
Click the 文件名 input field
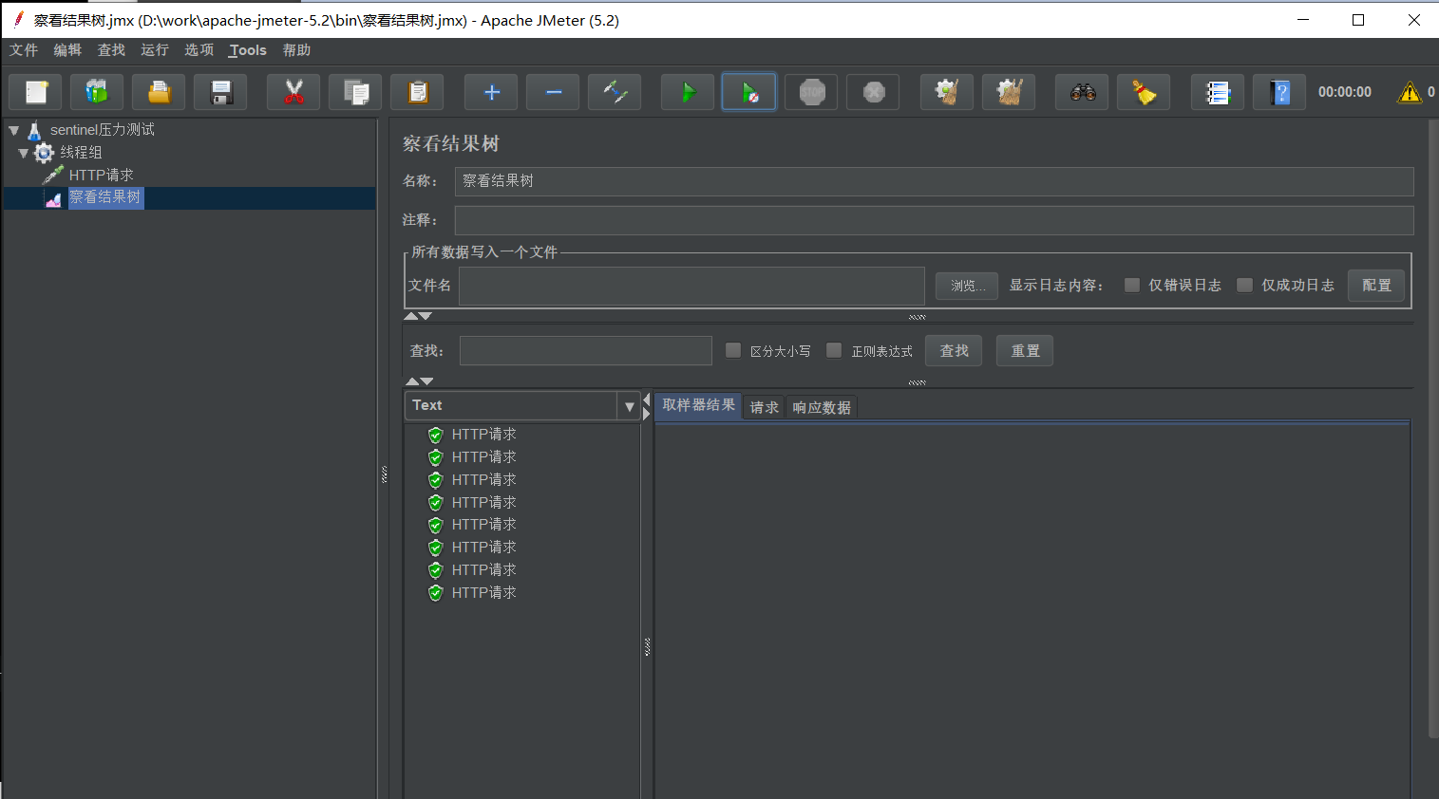click(x=691, y=286)
